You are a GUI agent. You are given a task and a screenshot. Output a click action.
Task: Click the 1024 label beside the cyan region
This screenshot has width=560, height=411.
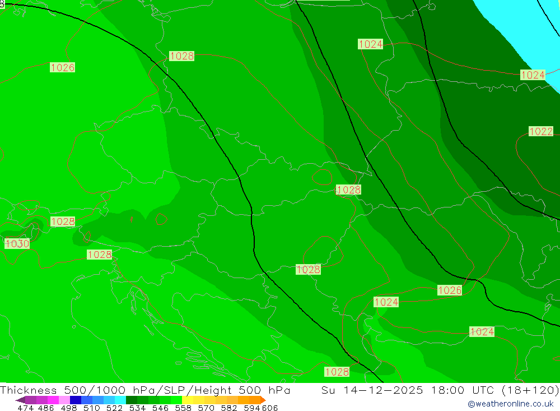point(533,75)
